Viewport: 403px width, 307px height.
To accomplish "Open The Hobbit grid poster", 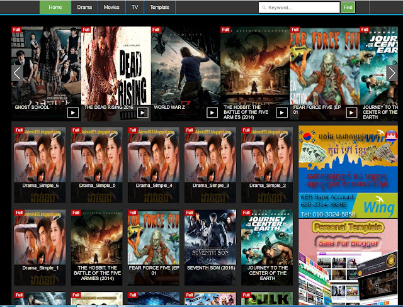I will point(96,247).
